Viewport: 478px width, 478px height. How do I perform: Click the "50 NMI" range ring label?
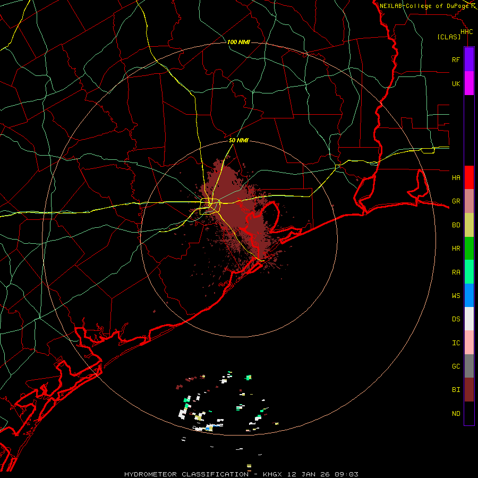pos(238,140)
